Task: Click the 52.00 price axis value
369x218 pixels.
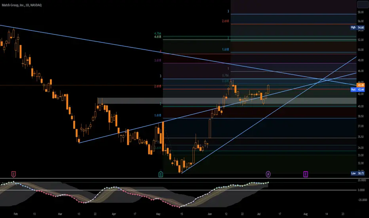Action: point(361,40)
